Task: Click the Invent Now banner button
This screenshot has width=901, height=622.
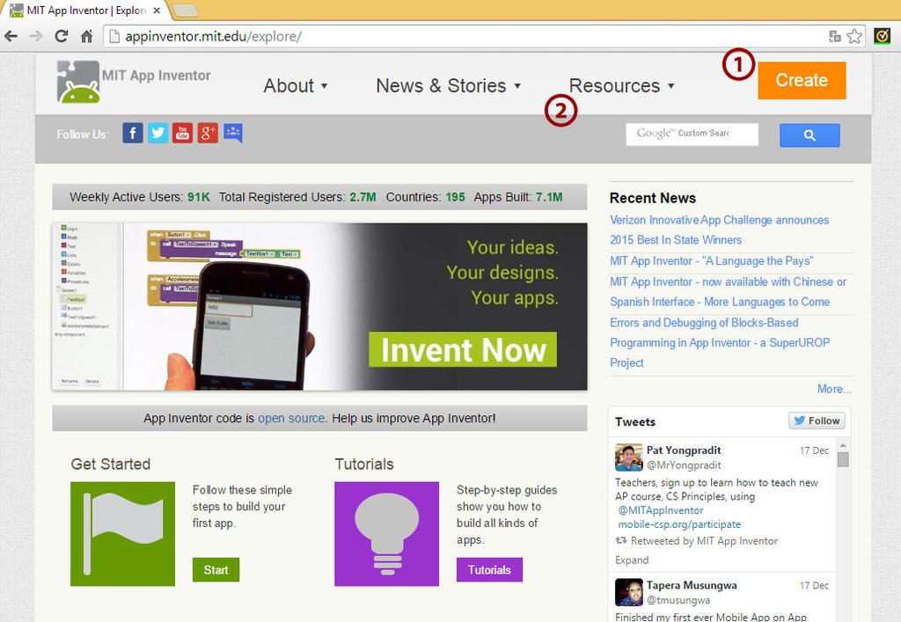Action: coord(463,349)
